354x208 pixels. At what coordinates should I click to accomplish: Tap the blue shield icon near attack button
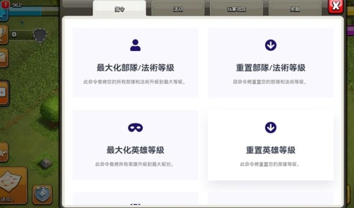(x=42, y=194)
